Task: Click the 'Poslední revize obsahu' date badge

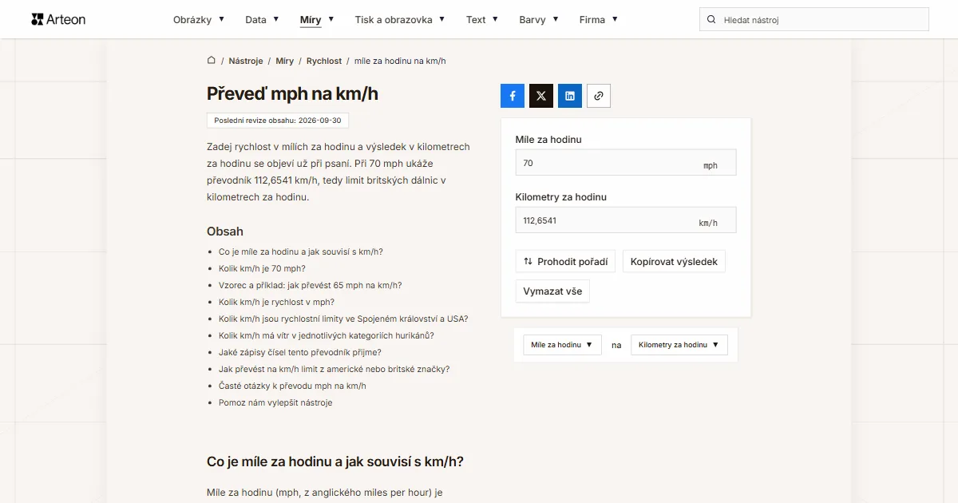Action: (x=278, y=121)
